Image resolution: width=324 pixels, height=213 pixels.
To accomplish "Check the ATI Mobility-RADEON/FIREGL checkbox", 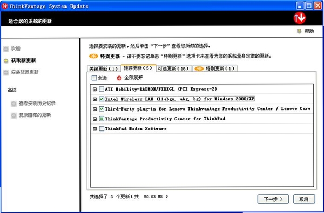I will coord(102,89).
